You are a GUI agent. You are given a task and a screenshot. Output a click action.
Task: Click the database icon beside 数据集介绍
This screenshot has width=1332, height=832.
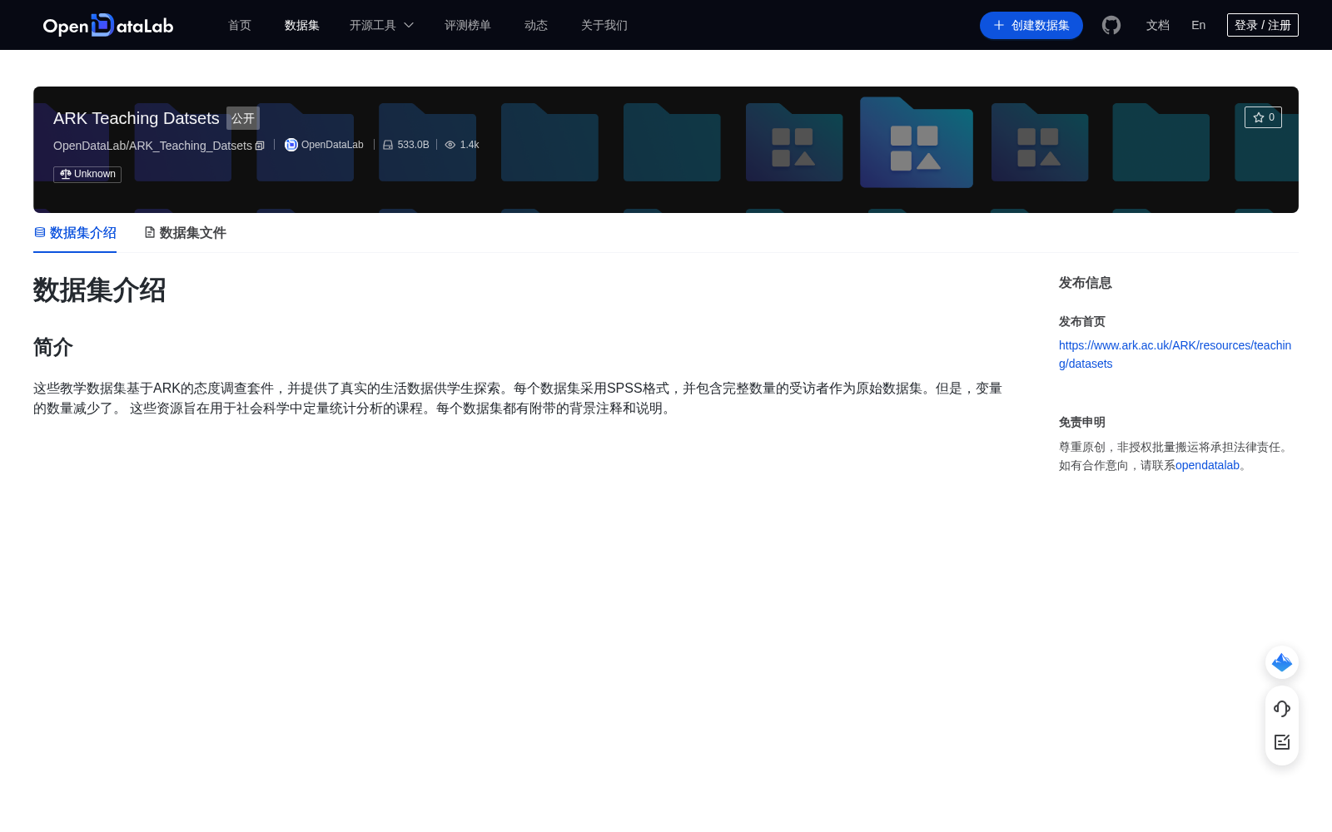point(40,232)
